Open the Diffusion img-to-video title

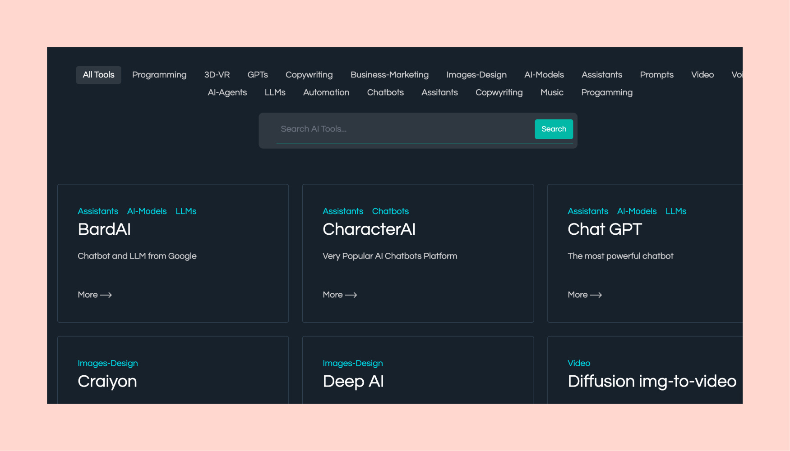[652, 382]
